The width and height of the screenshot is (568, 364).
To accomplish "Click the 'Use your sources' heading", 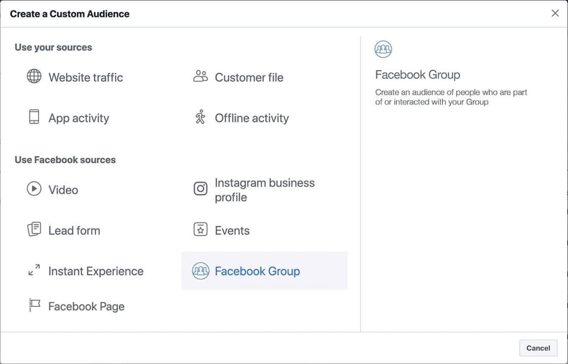I will pos(53,48).
